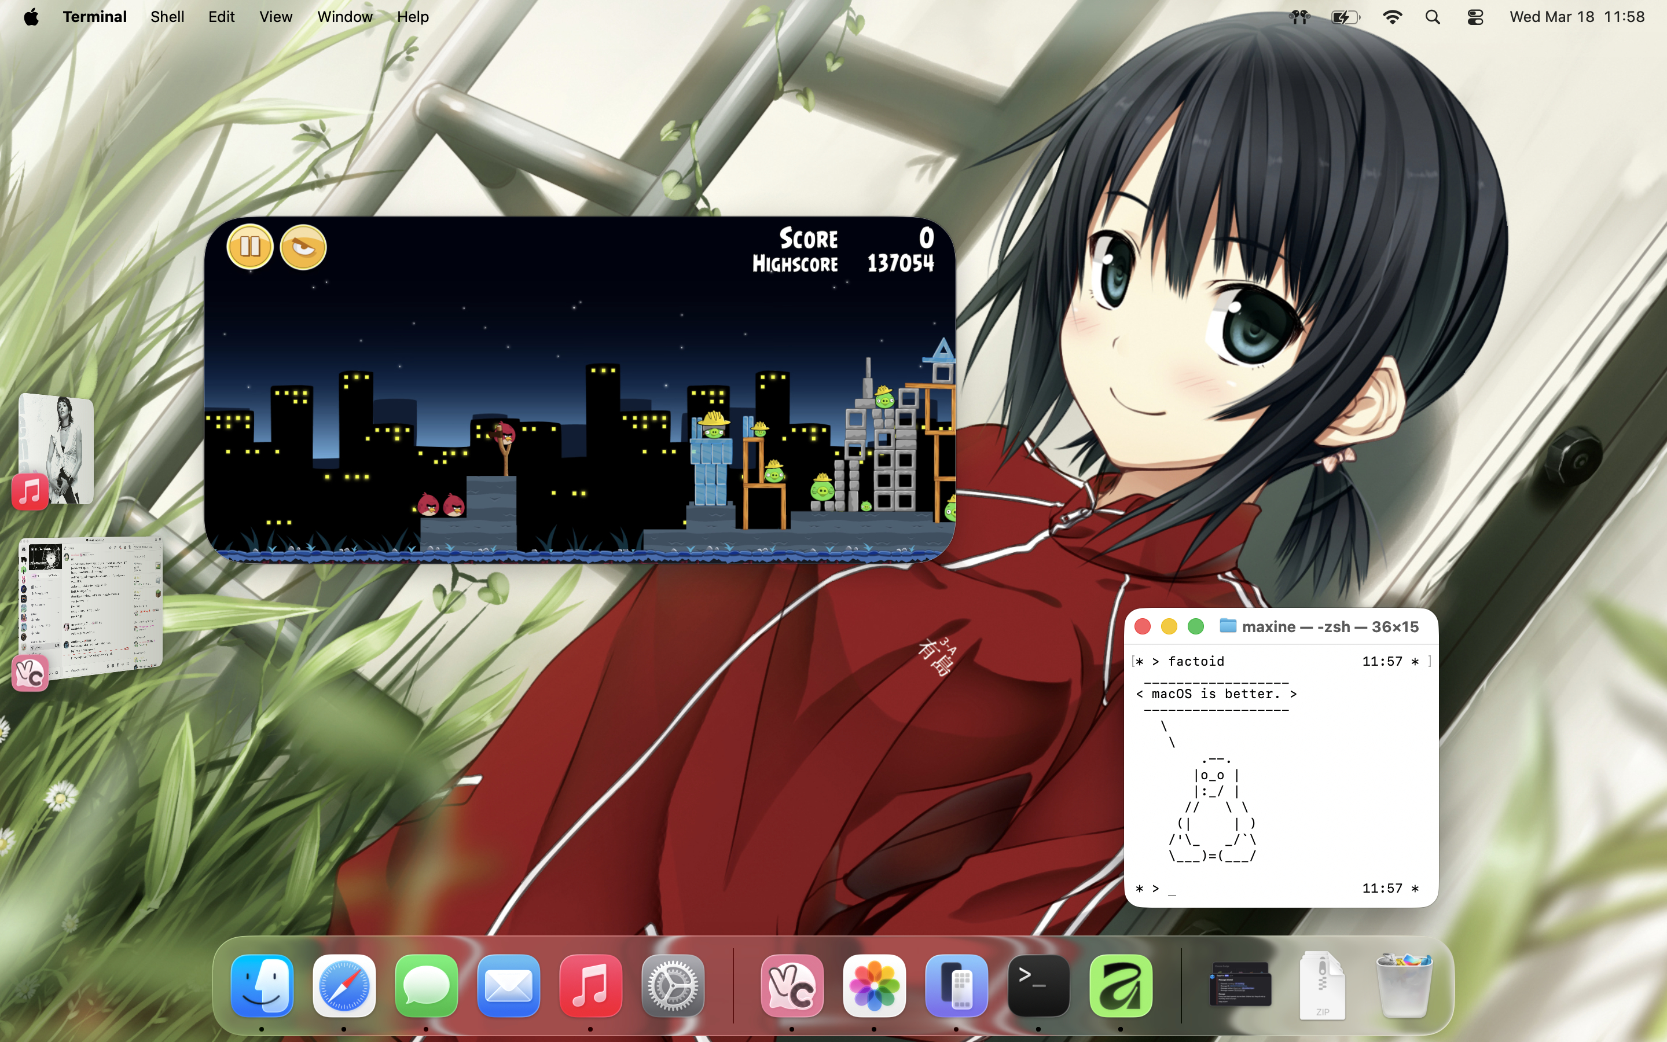Open Control Center in menu bar
Viewport: 1667px width, 1042px height.
tap(1475, 17)
